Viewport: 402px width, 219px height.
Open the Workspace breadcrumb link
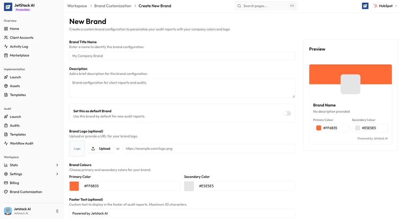[x=77, y=6]
